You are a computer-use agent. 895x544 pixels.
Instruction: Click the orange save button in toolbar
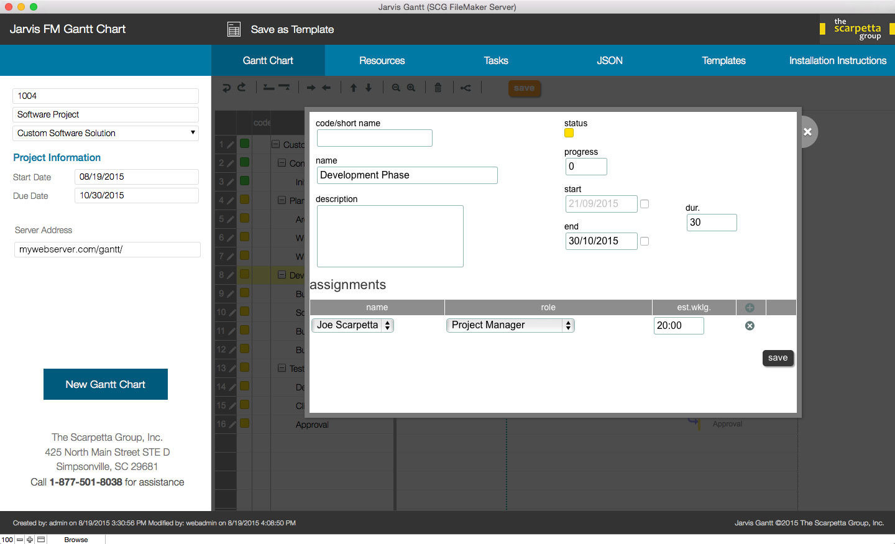(524, 88)
